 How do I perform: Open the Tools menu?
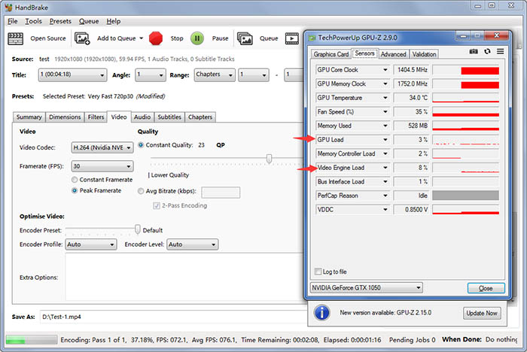[33, 21]
